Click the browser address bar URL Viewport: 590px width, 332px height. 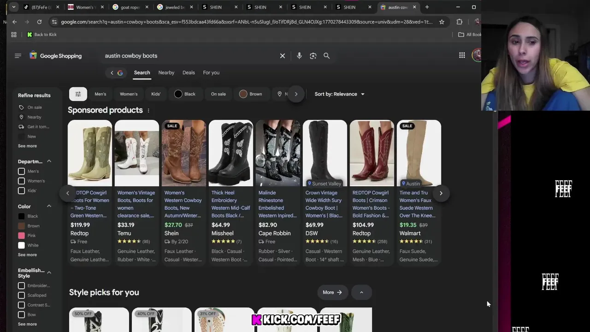[x=247, y=22]
